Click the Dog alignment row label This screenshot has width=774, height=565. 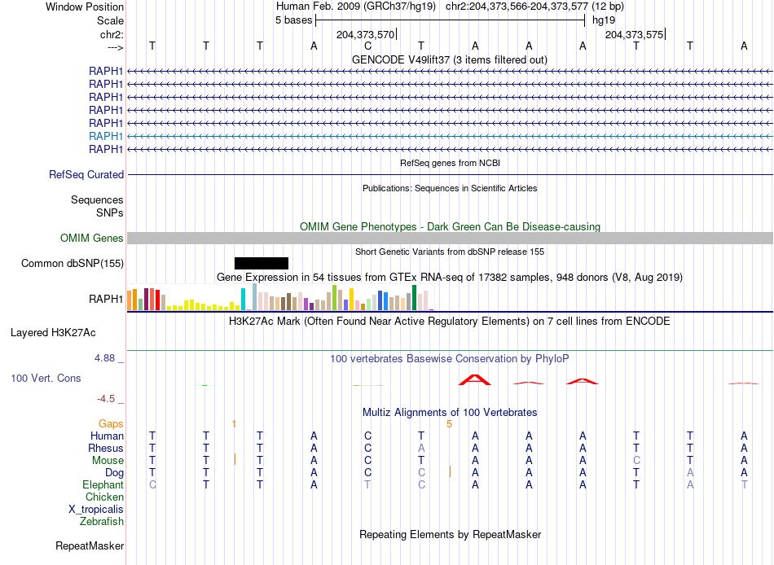[x=115, y=473]
